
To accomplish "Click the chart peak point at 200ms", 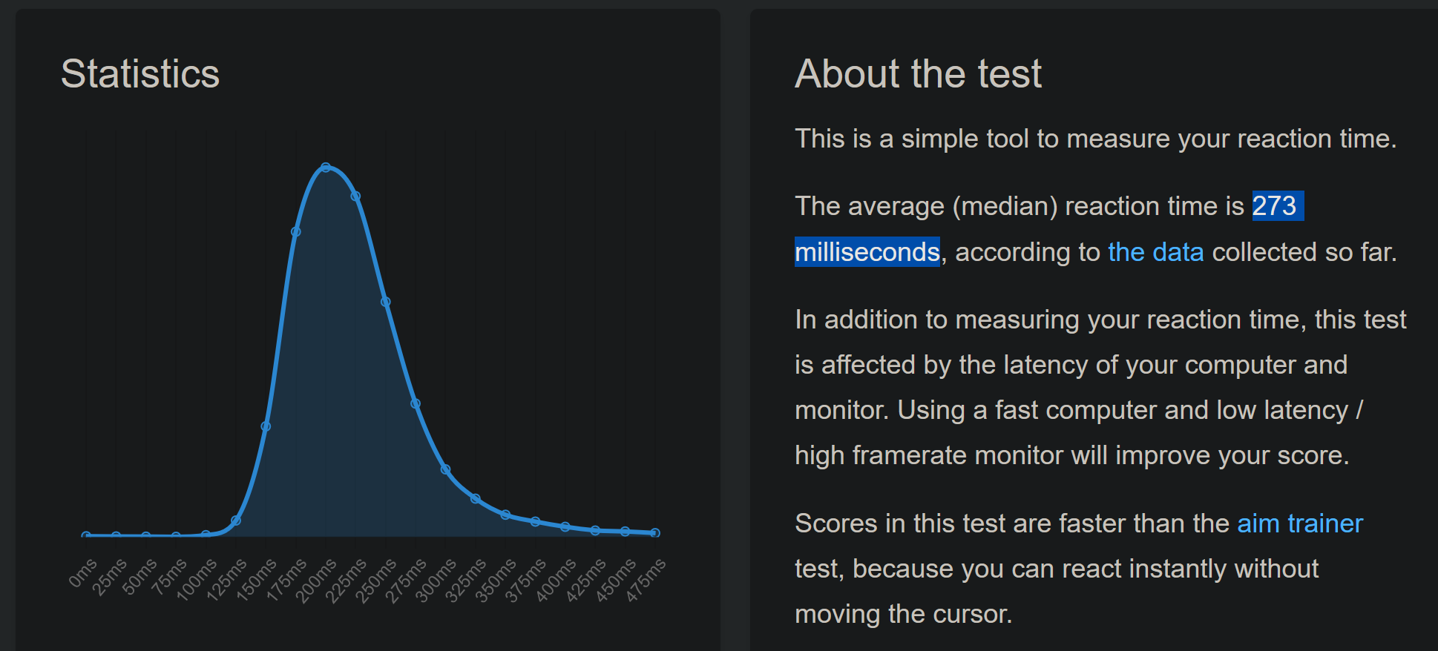I will [326, 168].
